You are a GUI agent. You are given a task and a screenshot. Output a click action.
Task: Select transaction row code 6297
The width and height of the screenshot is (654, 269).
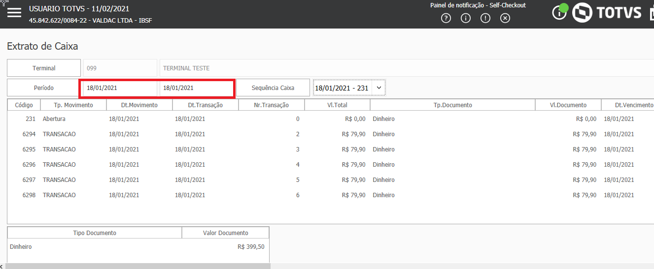point(28,180)
